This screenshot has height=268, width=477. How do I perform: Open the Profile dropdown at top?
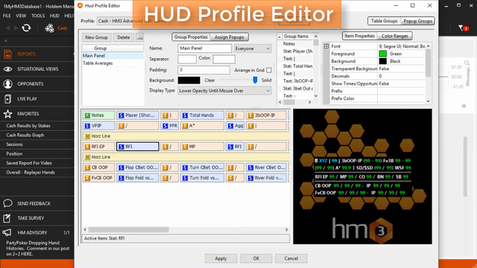pyautogui.click(x=186, y=21)
